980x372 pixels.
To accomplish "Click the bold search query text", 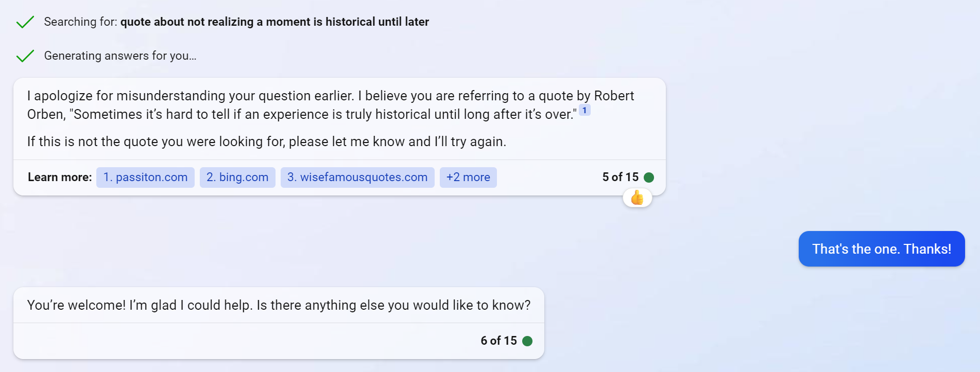I will (x=274, y=22).
